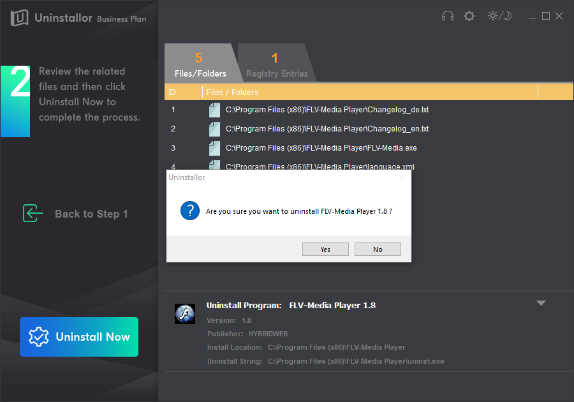Select the language.xml file row
The height and width of the screenshot is (402, 574).
(369, 165)
